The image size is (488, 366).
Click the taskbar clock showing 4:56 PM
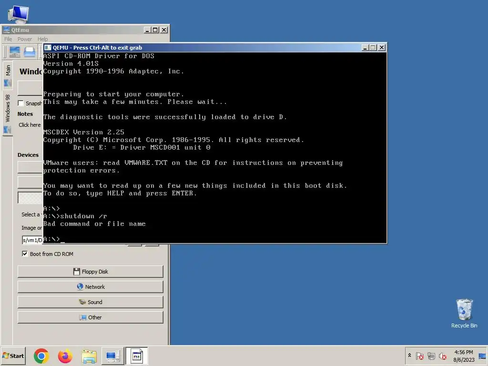[x=464, y=356]
